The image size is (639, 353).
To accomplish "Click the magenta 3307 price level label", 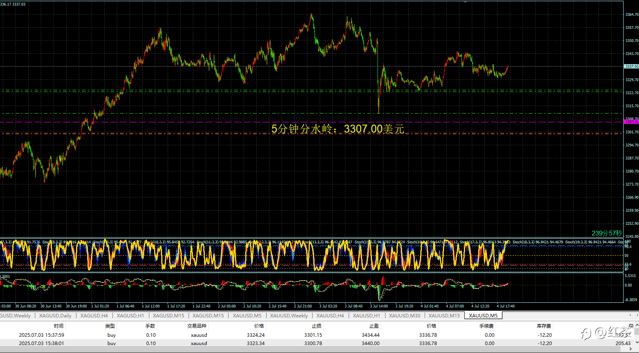I will 631,122.
